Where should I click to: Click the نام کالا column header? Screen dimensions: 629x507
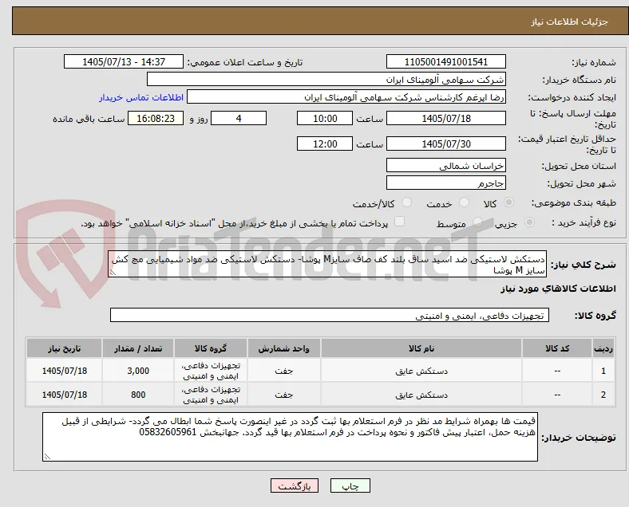pyautogui.click(x=421, y=348)
